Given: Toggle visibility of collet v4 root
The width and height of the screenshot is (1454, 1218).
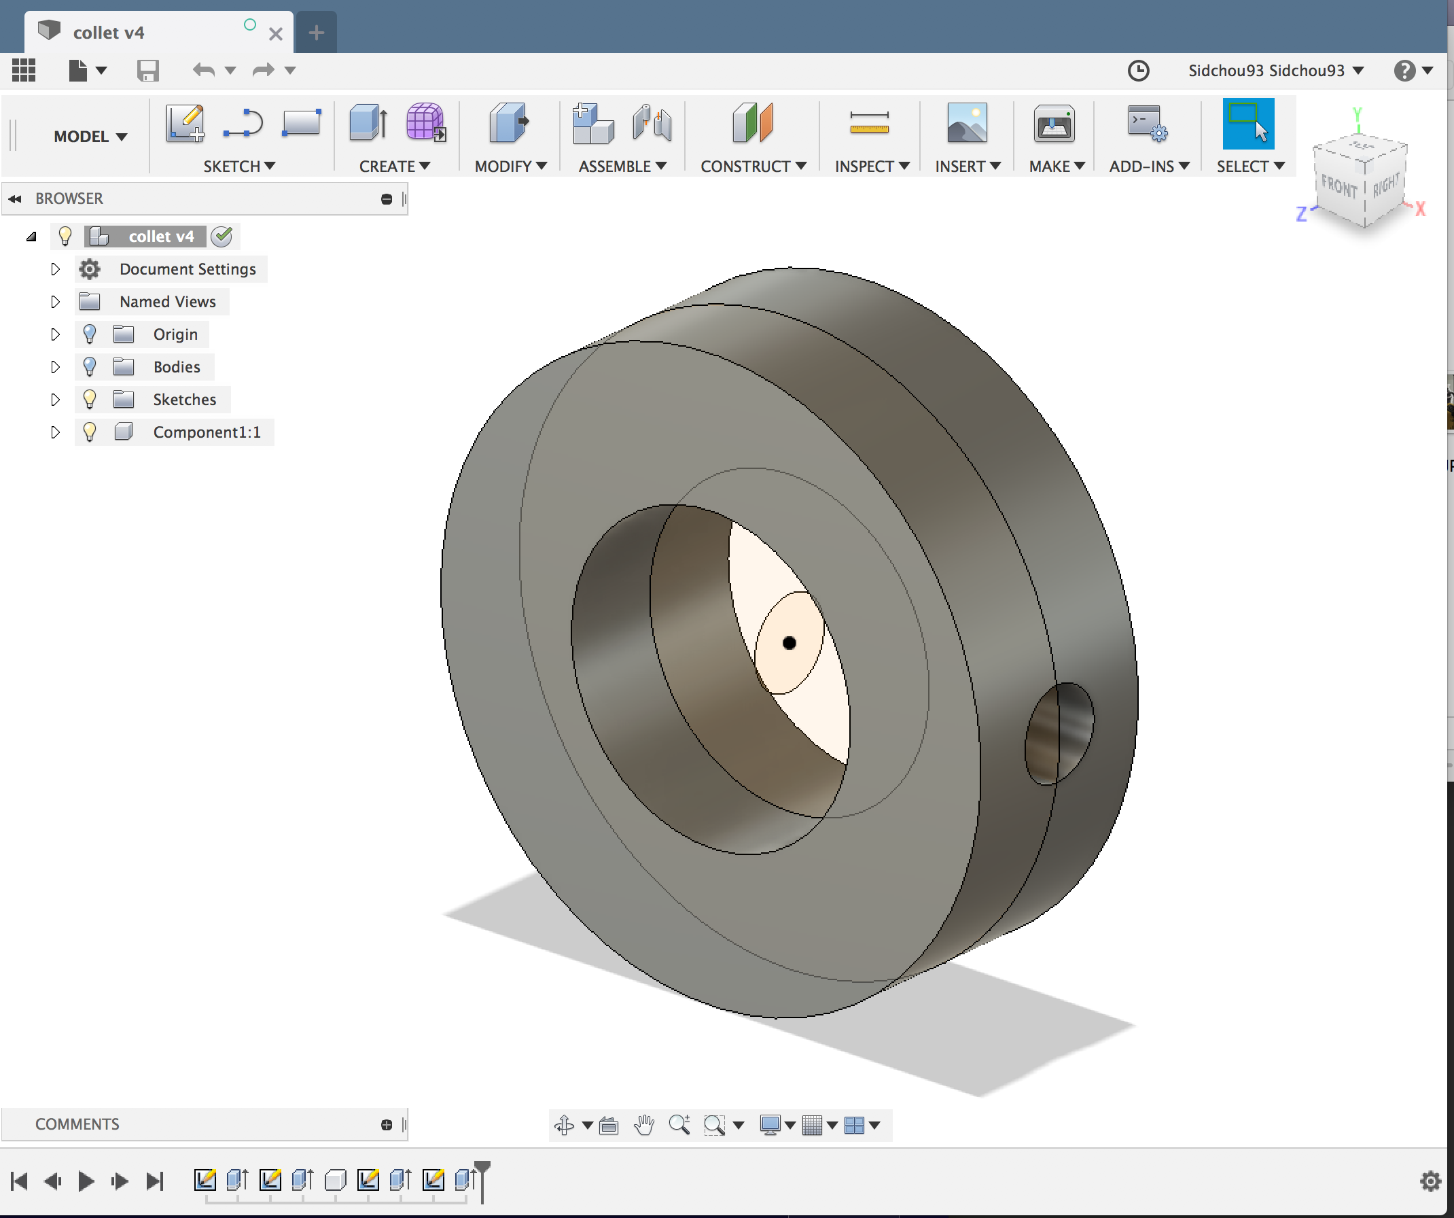Looking at the screenshot, I should [65, 236].
